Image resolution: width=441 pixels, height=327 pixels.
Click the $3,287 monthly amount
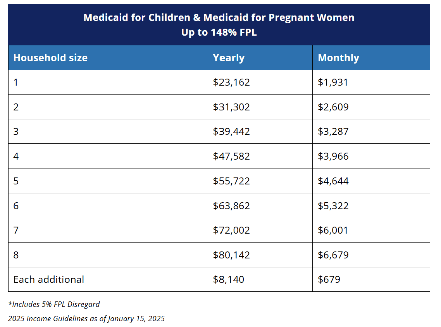coord(333,131)
